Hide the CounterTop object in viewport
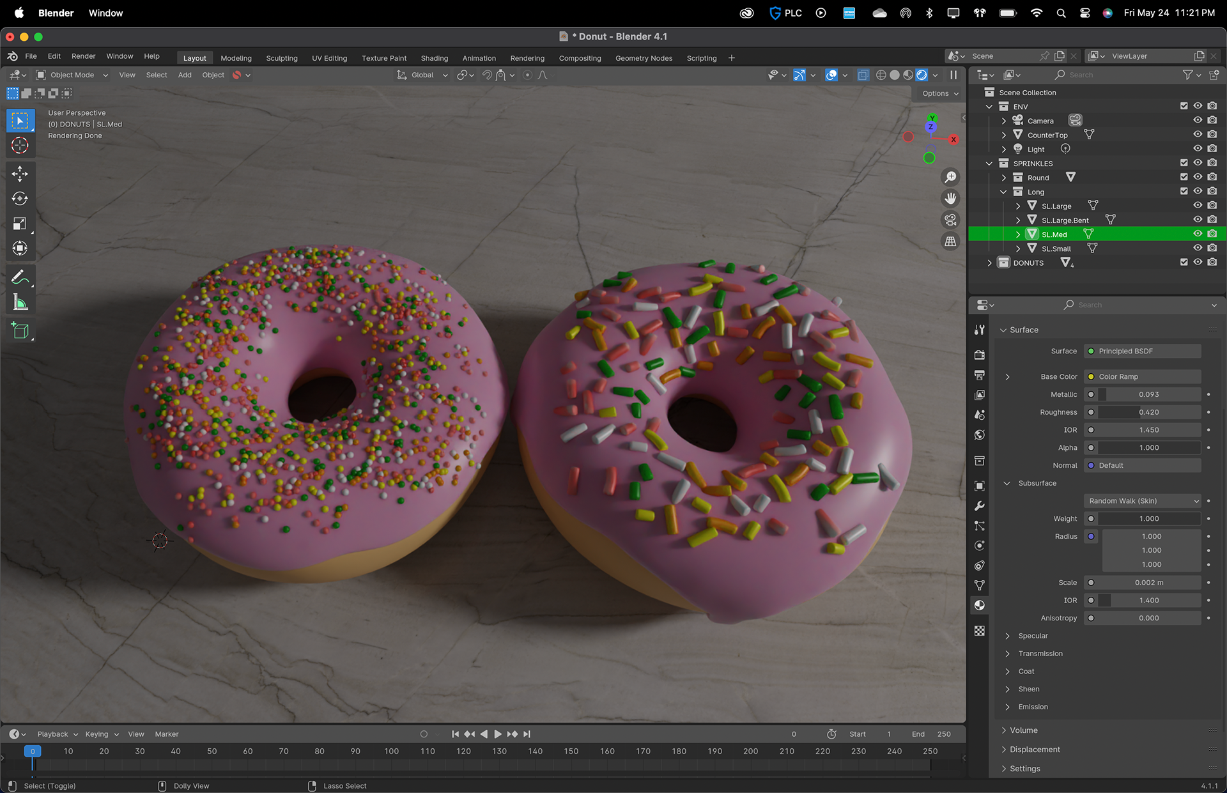The height and width of the screenshot is (793, 1227). (x=1198, y=135)
